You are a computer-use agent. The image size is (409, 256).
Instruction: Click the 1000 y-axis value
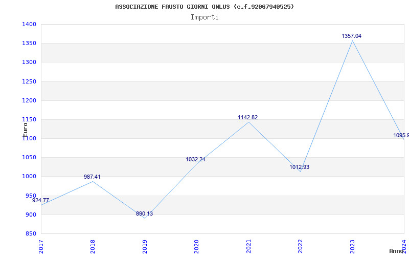(x=29, y=177)
